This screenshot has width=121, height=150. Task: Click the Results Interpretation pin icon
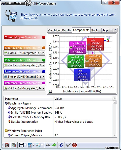coord(9,121)
